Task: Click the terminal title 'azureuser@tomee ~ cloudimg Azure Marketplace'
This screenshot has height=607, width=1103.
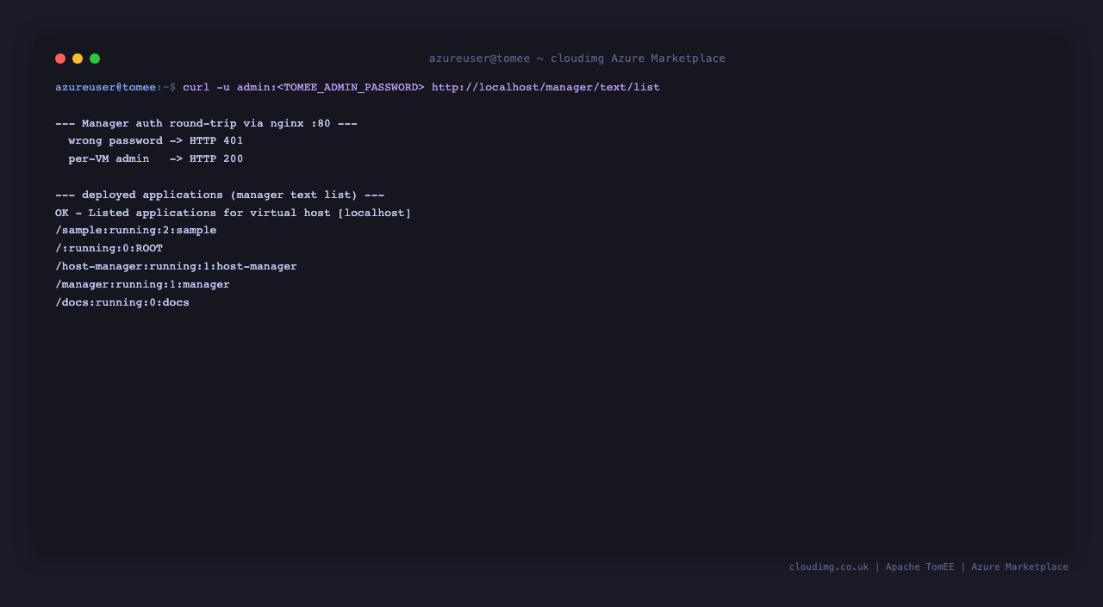Action: pos(577,59)
